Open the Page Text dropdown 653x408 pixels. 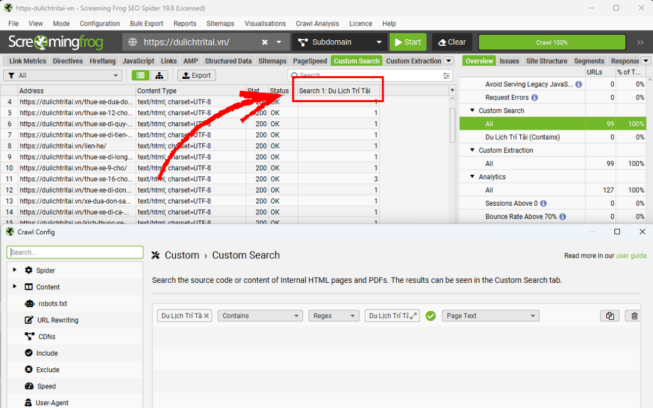pos(490,316)
